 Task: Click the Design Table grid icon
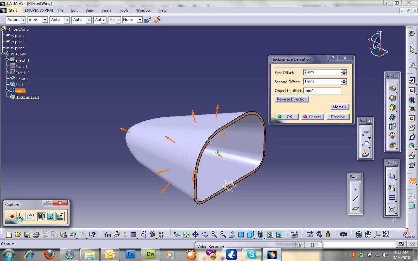point(133,235)
